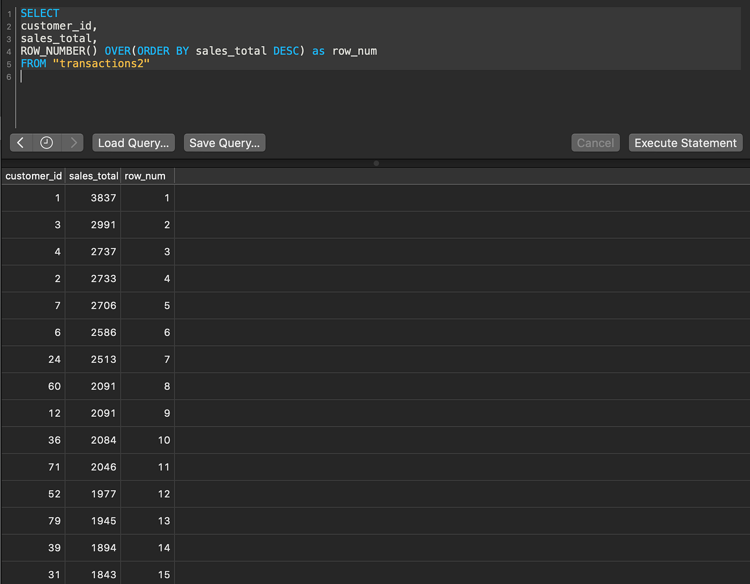Sort results by the sales_total column header
The height and width of the screenshot is (584, 750).
pos(93,176)
